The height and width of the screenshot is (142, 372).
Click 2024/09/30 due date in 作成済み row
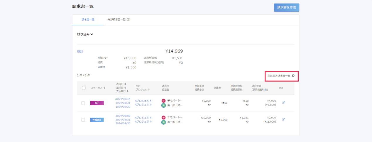123,123
